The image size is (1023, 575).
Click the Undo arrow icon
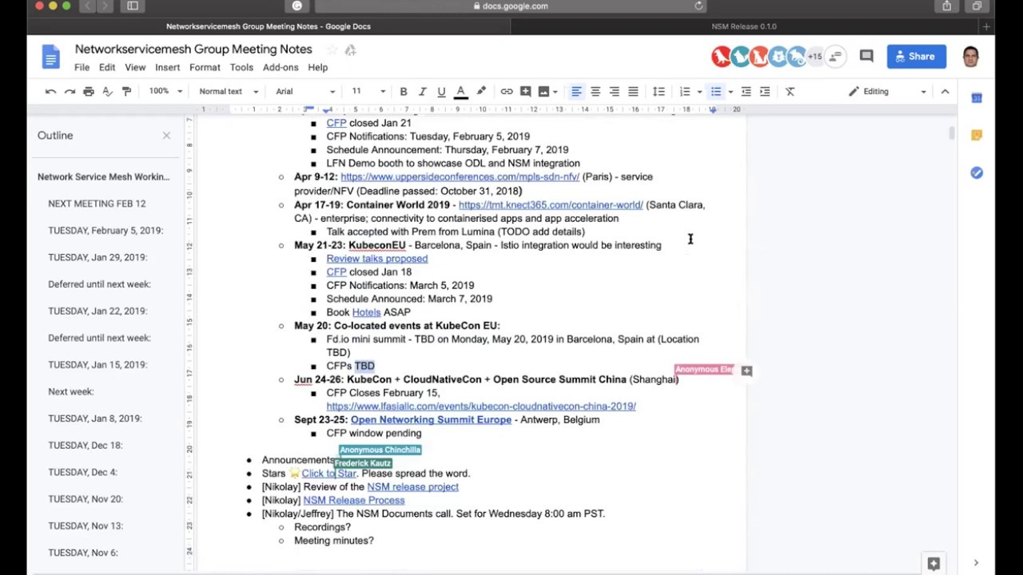[x=50, y=91]
